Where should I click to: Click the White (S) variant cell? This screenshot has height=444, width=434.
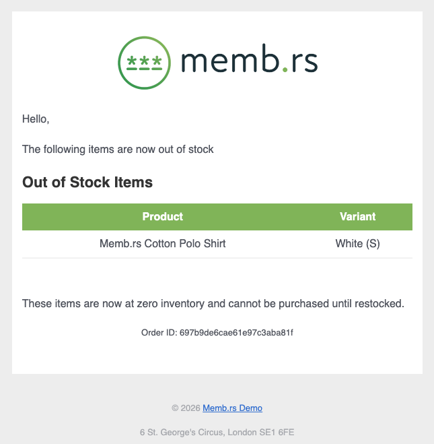357,244
